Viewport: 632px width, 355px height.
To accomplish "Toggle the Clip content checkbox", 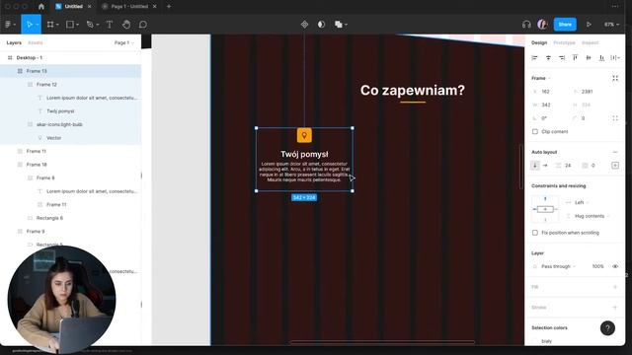I will pos(535,131).
